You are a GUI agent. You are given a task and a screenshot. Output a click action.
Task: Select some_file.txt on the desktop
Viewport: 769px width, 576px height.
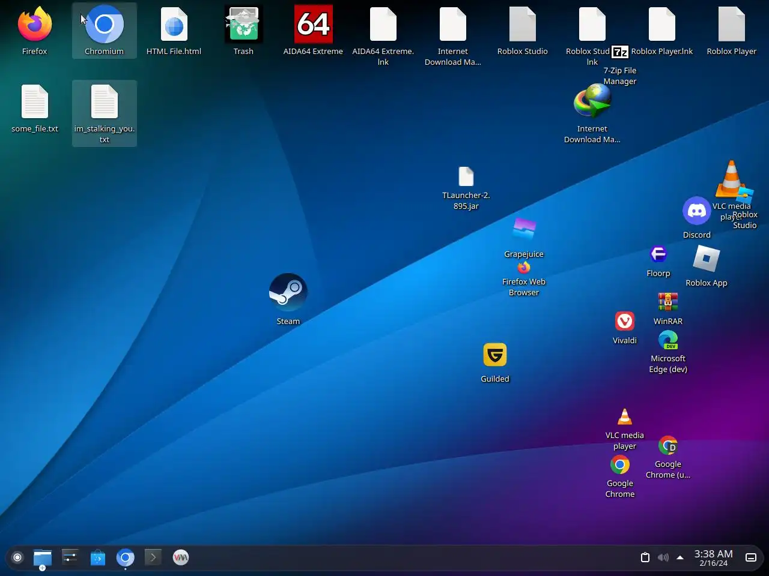[35, 102]
